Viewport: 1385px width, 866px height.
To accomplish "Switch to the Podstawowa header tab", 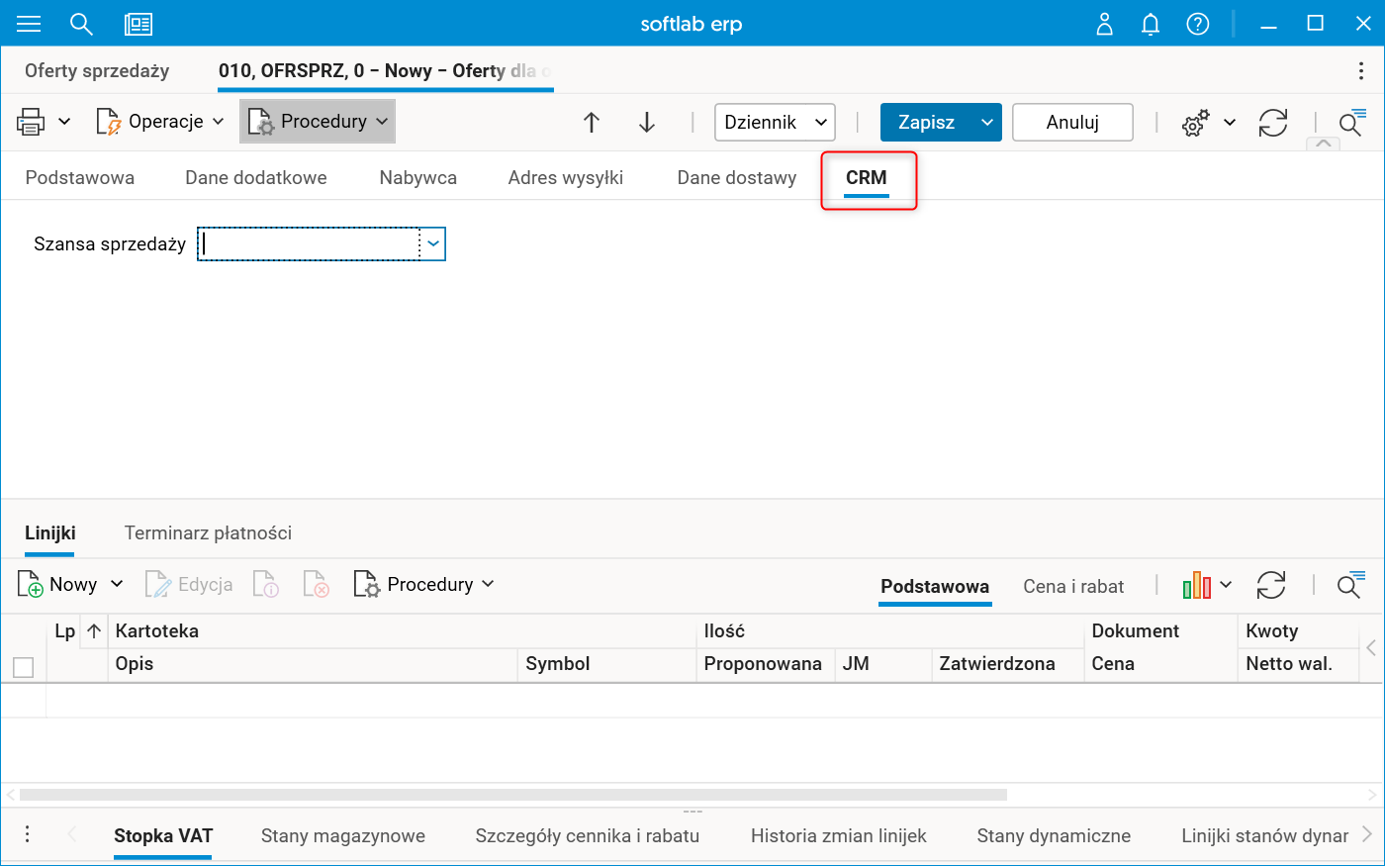I will pos(80,178).
